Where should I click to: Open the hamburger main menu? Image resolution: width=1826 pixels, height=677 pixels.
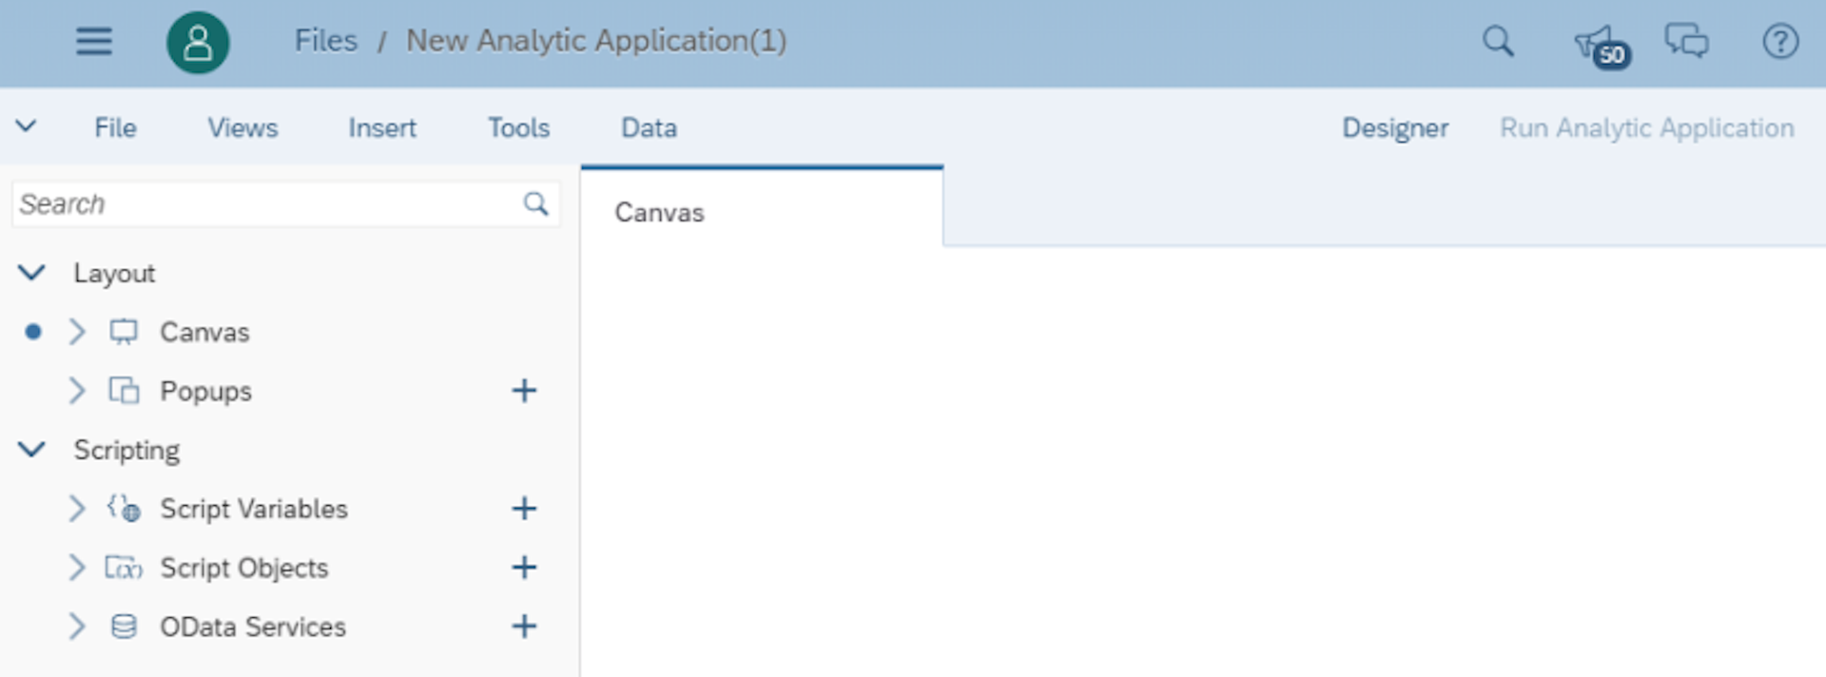94,41
